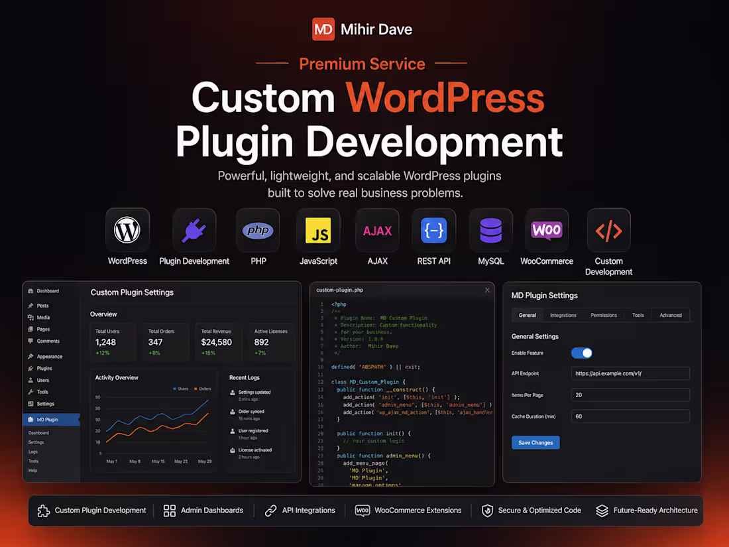Click the layers Future-Ready Architecture icon
The height and width of the screenshot is (547, 729).
click(x=602, y=511)
